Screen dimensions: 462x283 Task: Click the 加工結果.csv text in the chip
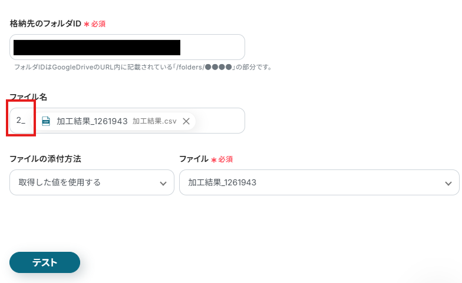[x=154, y=121]
